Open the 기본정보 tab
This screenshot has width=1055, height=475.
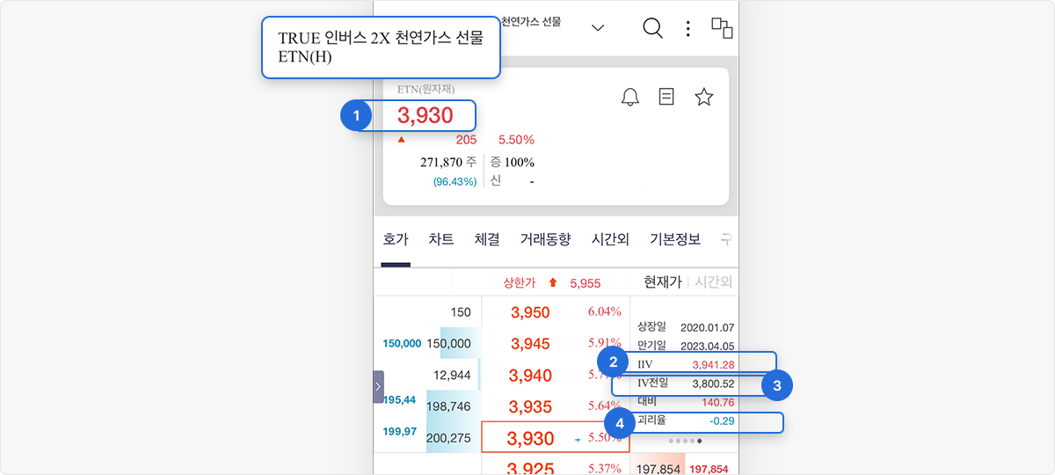675,239
